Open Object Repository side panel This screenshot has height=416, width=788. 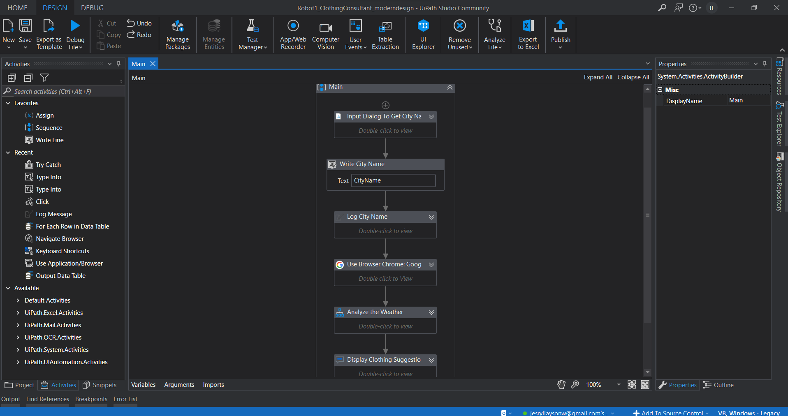point(779,182)
